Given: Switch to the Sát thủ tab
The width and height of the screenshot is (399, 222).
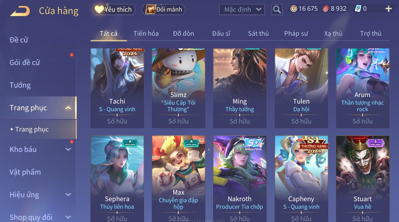Looking at the screenshot, I should 258,34.
